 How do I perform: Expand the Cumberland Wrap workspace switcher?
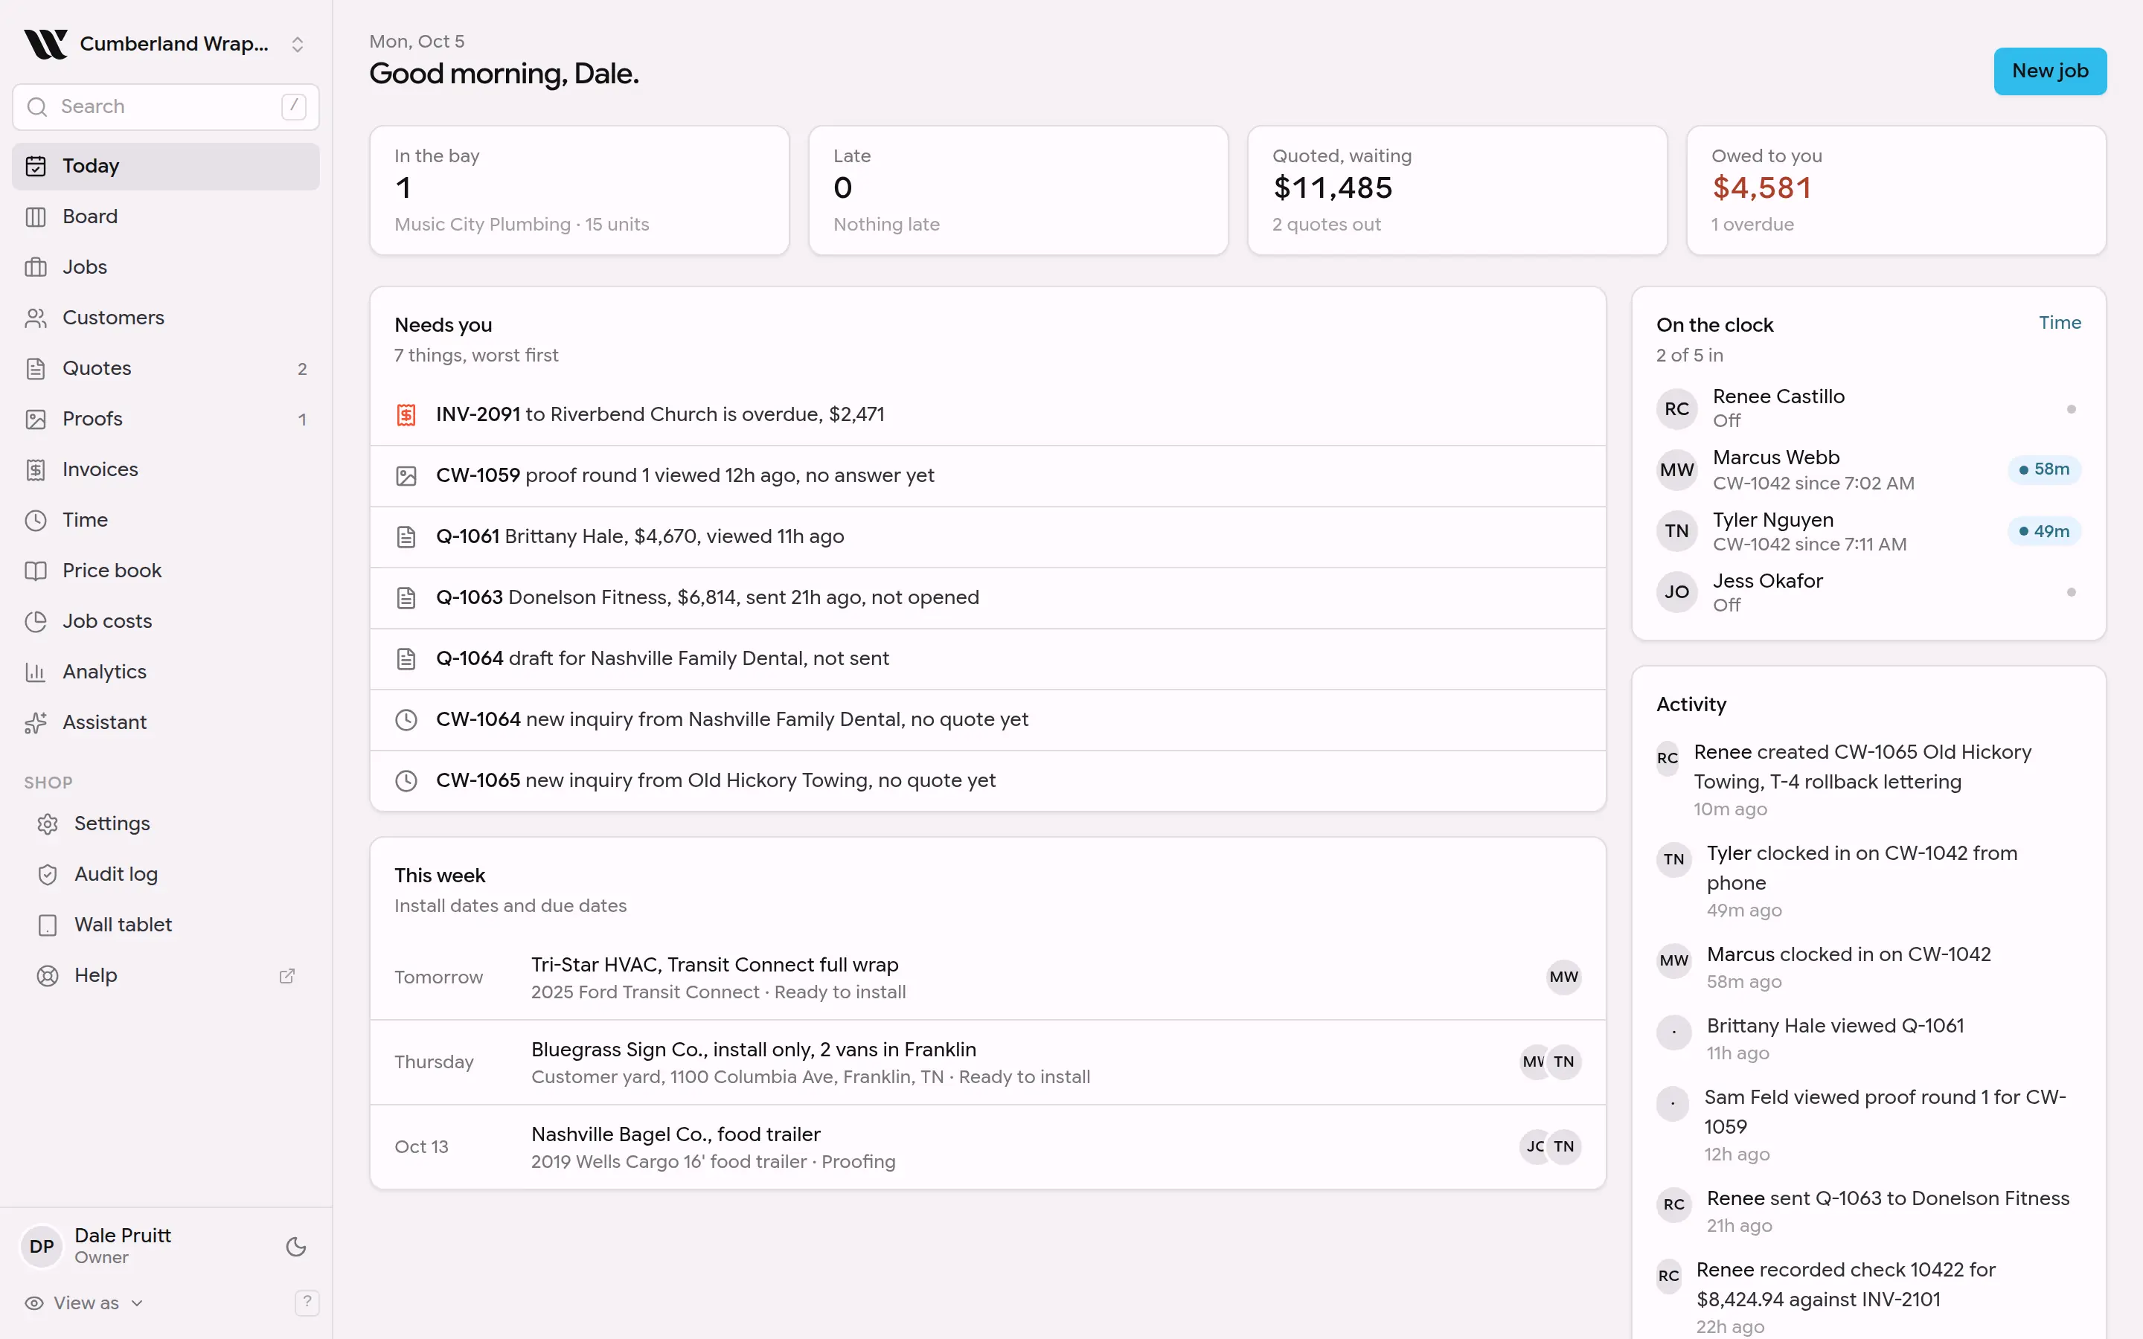(x=166, y=43)
